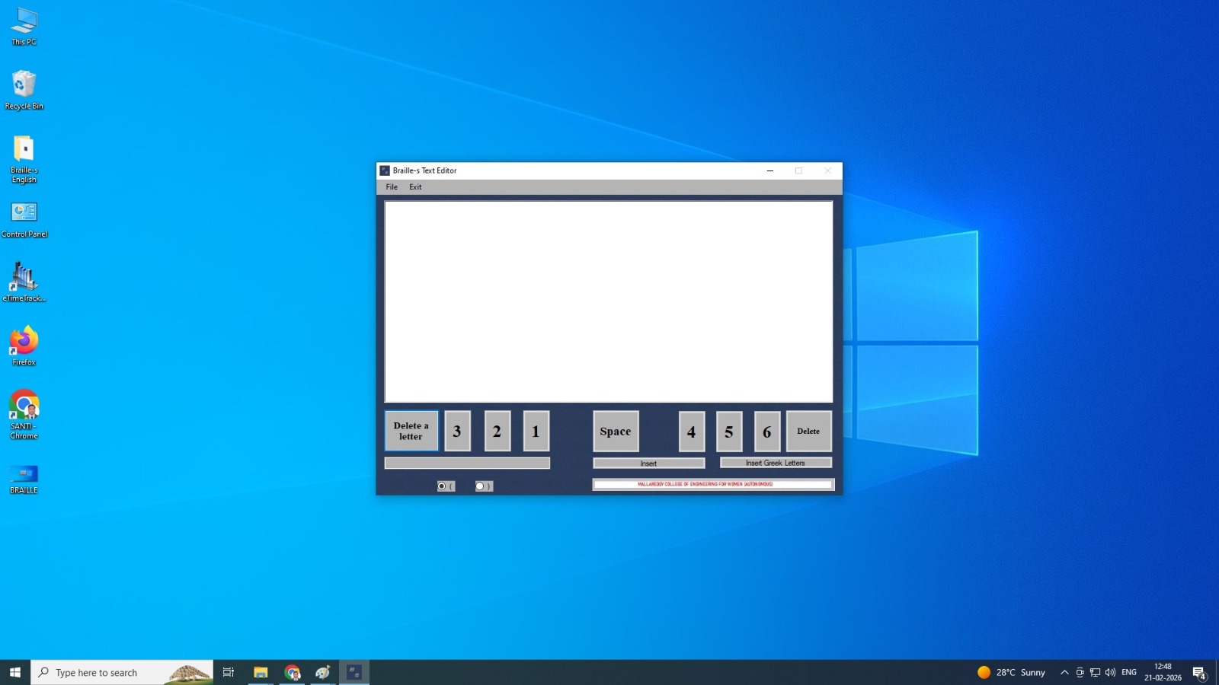The width and height of the screenshot is (1219, 685).
Task: Select the eTimeTrack desktop icon
Action: pyautogui.click(x=24, y=282)
